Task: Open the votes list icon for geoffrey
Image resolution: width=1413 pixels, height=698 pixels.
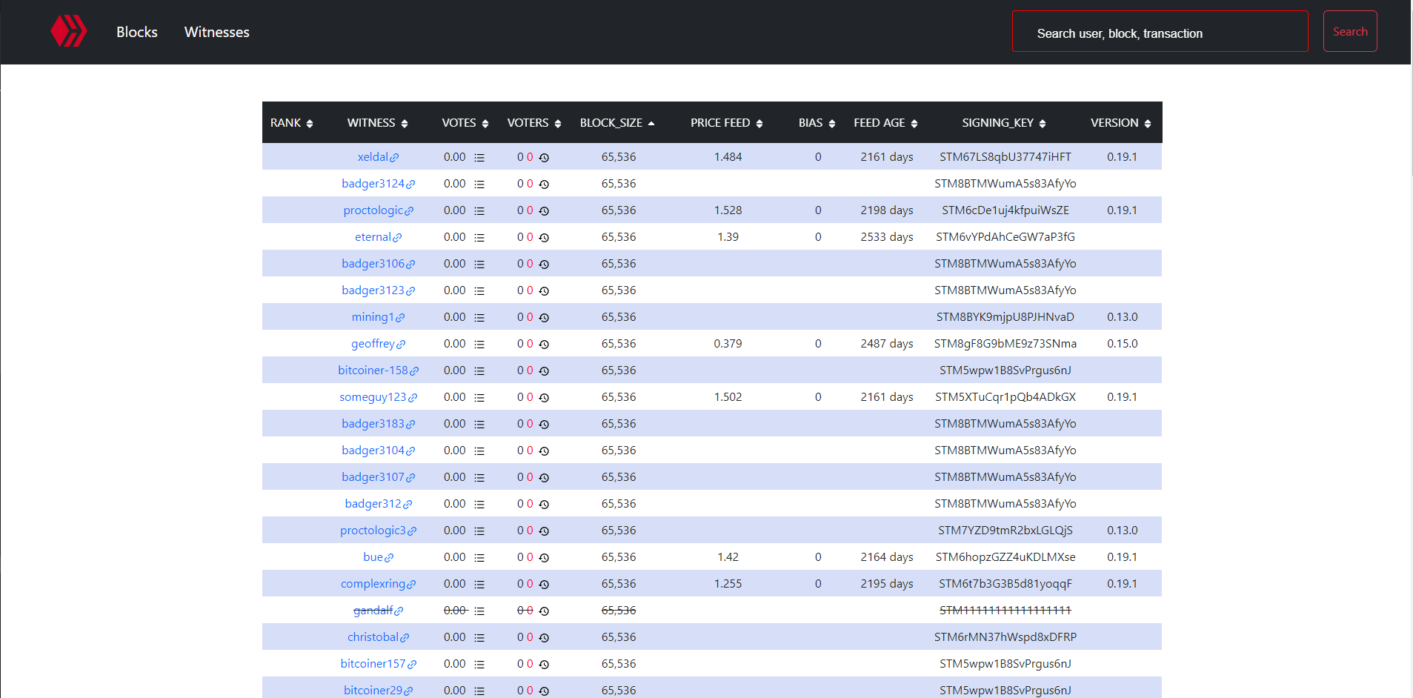Action: [x=479, y=345]
